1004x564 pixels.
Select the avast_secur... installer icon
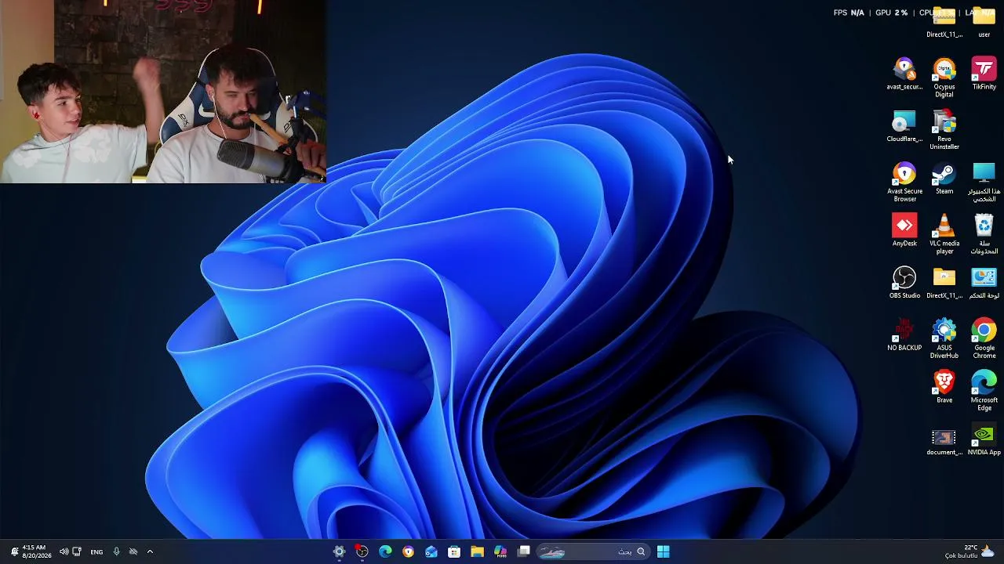pyautogui.click(x=904, y=74)
